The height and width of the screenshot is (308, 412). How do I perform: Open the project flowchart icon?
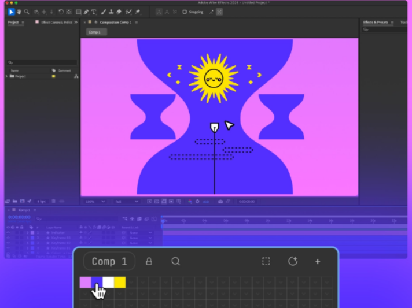point(76,76)
